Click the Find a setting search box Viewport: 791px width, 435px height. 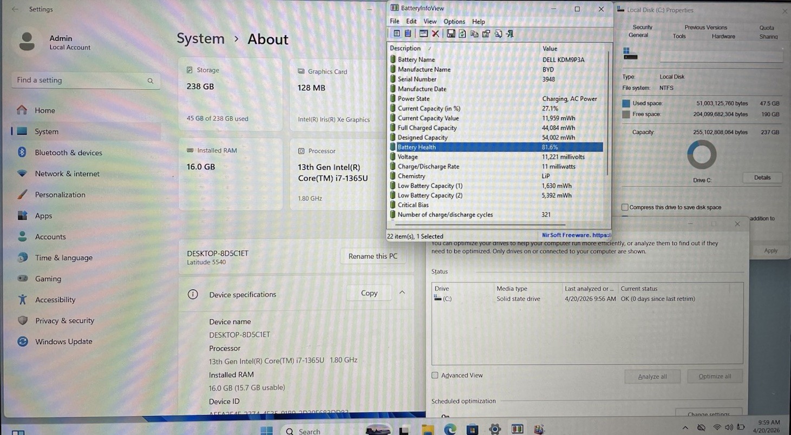coord(86,80)
